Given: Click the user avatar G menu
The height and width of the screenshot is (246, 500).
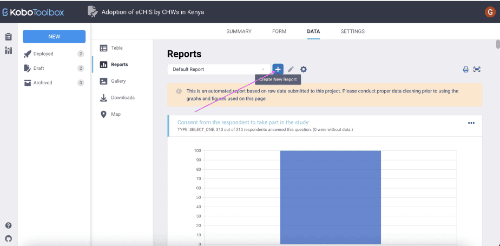Looking at the screenshot, I should pos(490,12).
